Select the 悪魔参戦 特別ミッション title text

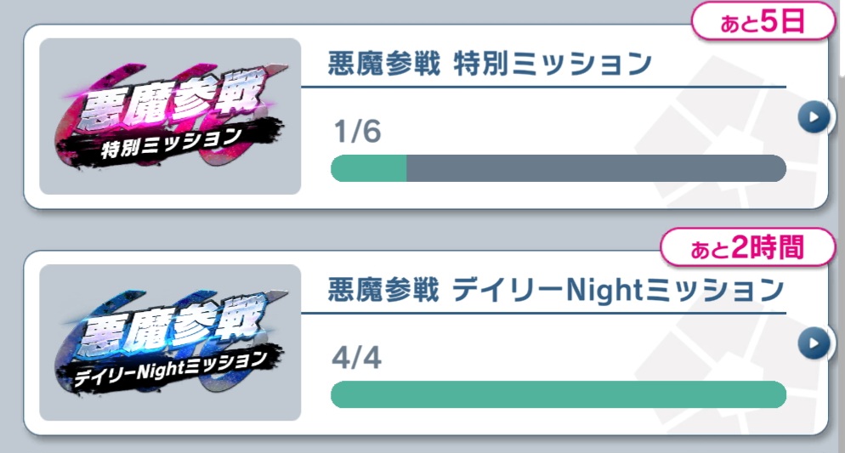(489, 65)
